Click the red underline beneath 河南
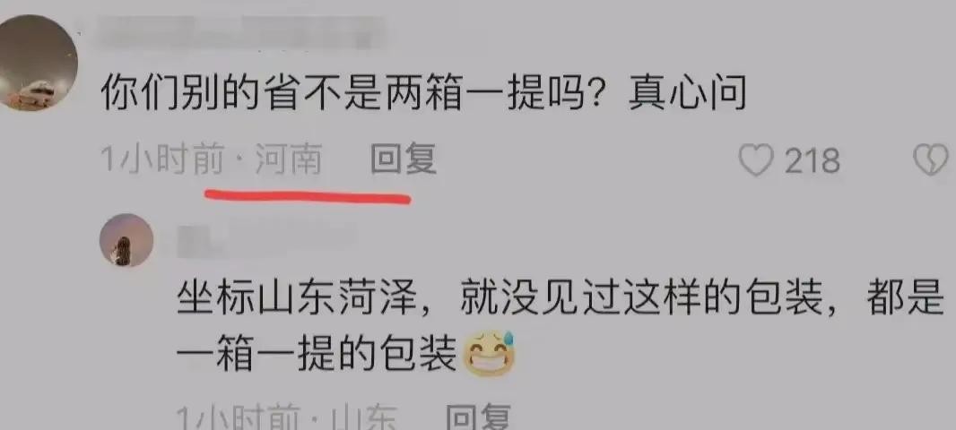The height and width of the screenshot is (430, 956). pyautogui.click(x=308, y=196)
